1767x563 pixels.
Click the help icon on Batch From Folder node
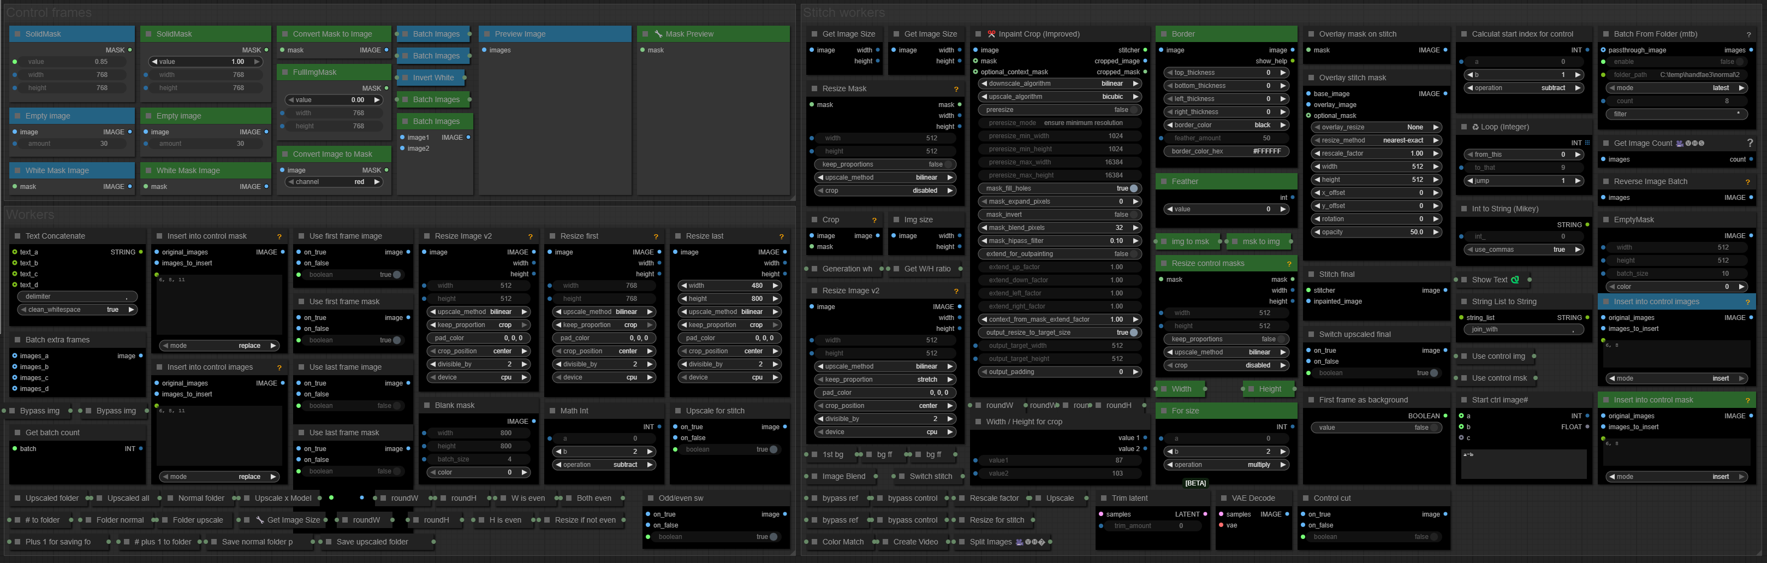coord(1748,34)
